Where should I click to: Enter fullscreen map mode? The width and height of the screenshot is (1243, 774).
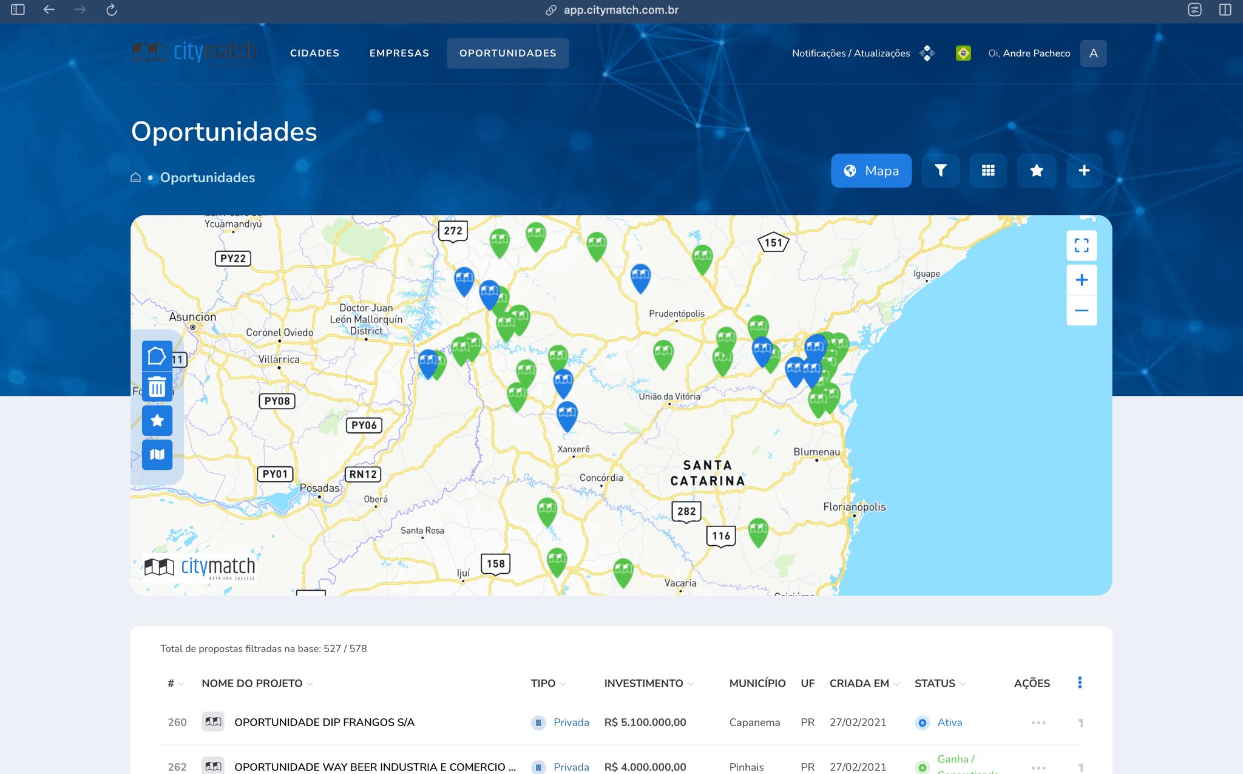[1081, 245]
